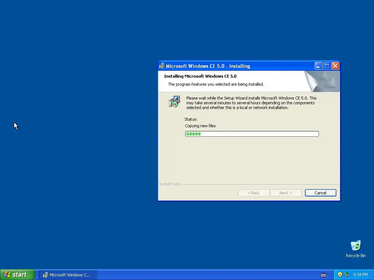
Task: Click the 'program features you selected' subtitle
Action: tap(216, 84)
